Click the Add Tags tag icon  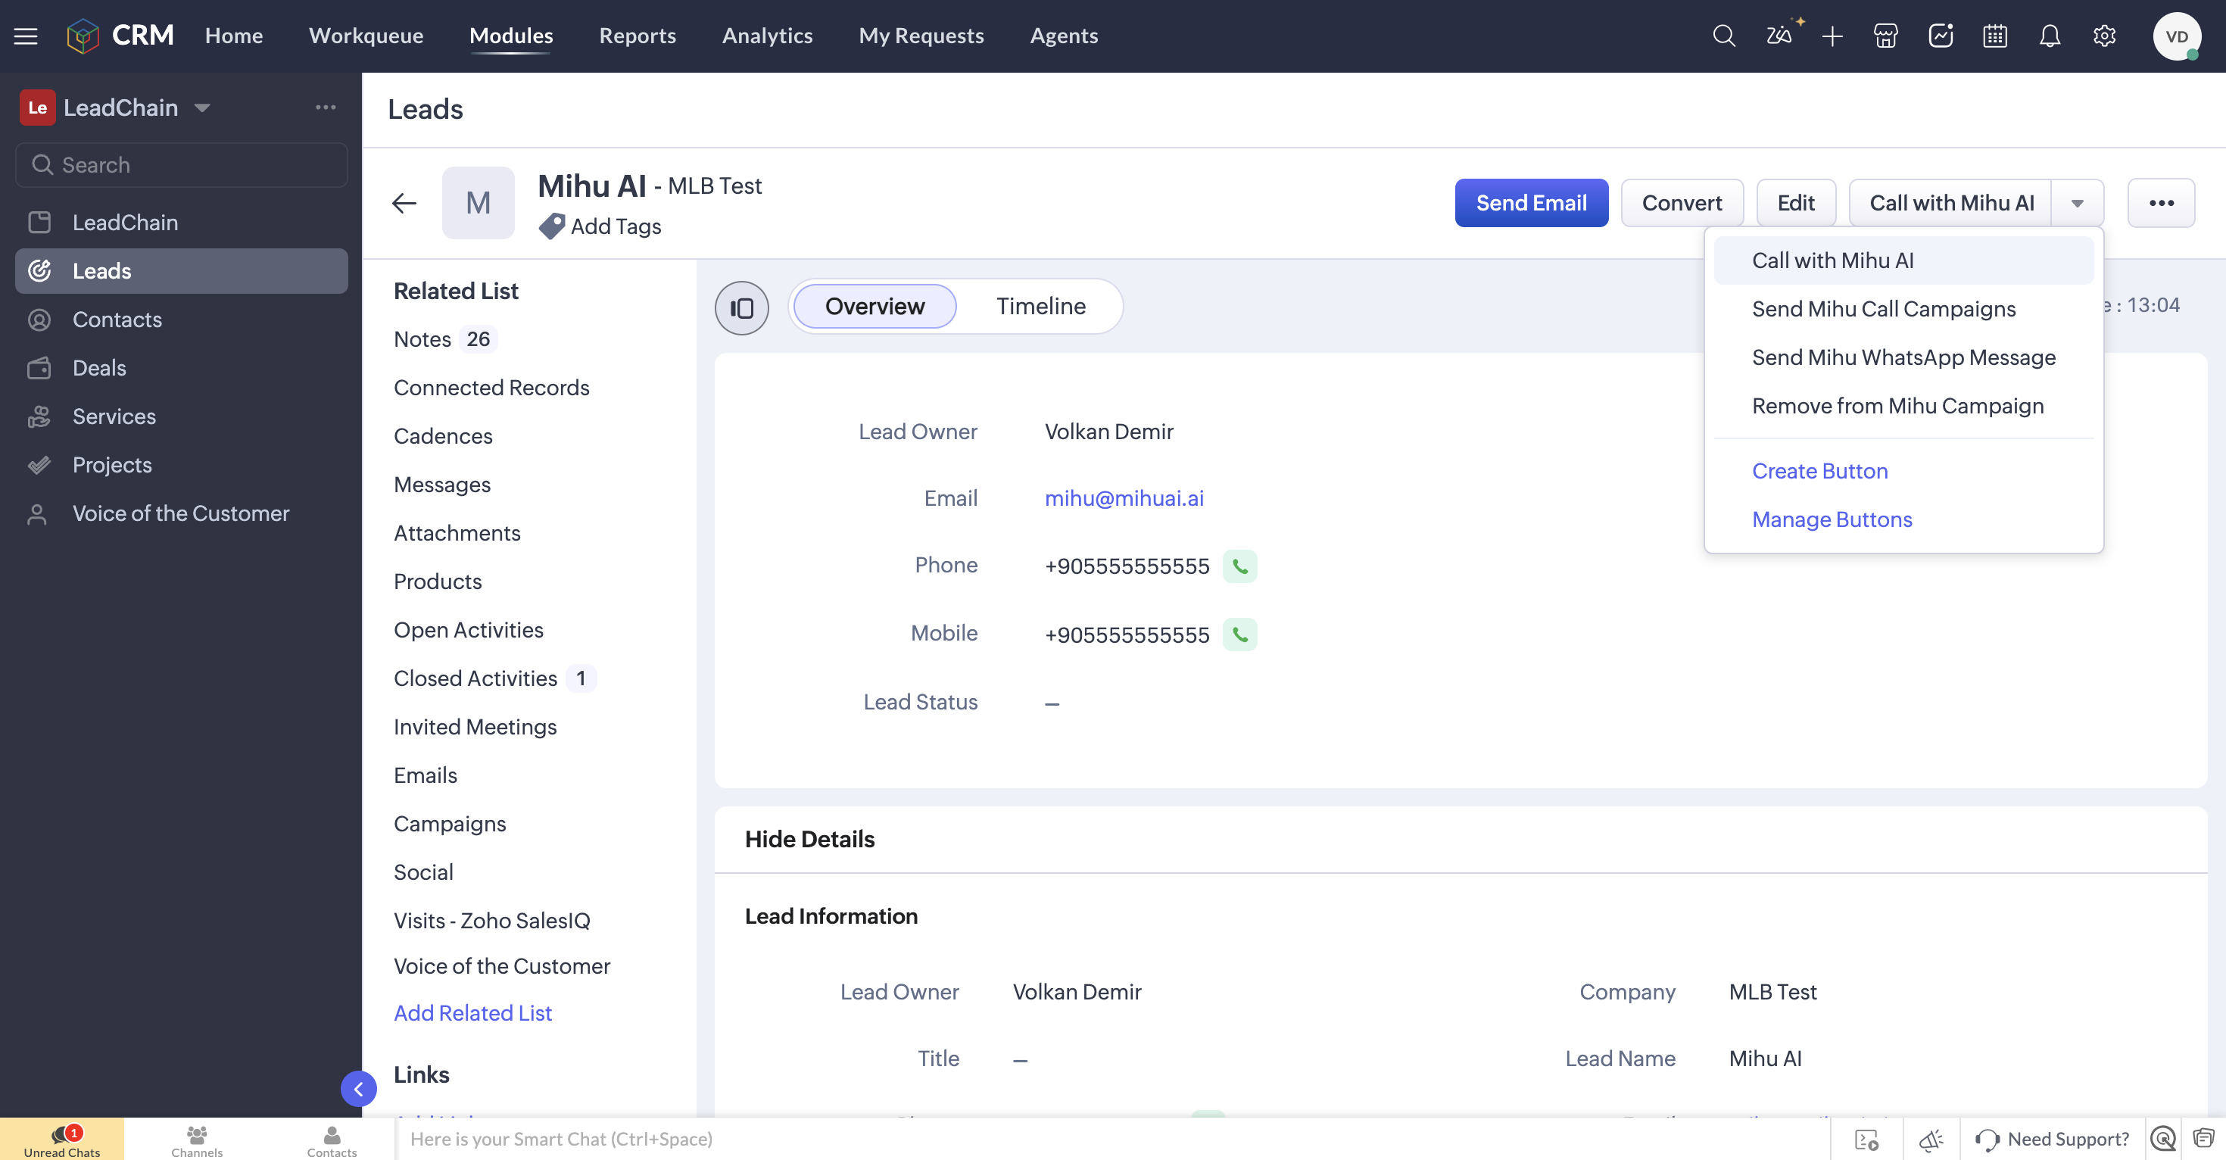551,226
